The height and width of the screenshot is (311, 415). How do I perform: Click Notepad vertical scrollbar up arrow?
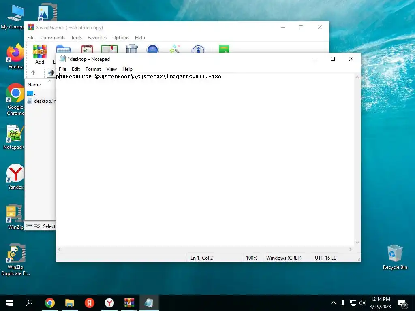357,77
